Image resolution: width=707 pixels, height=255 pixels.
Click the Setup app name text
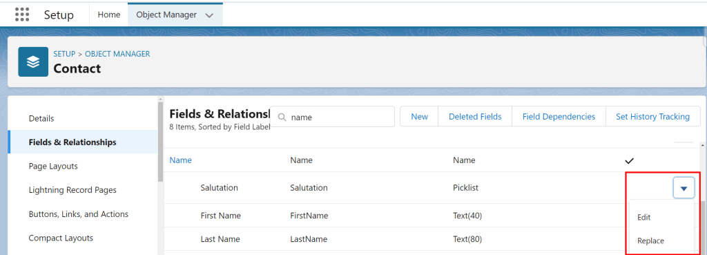point(59,15)
